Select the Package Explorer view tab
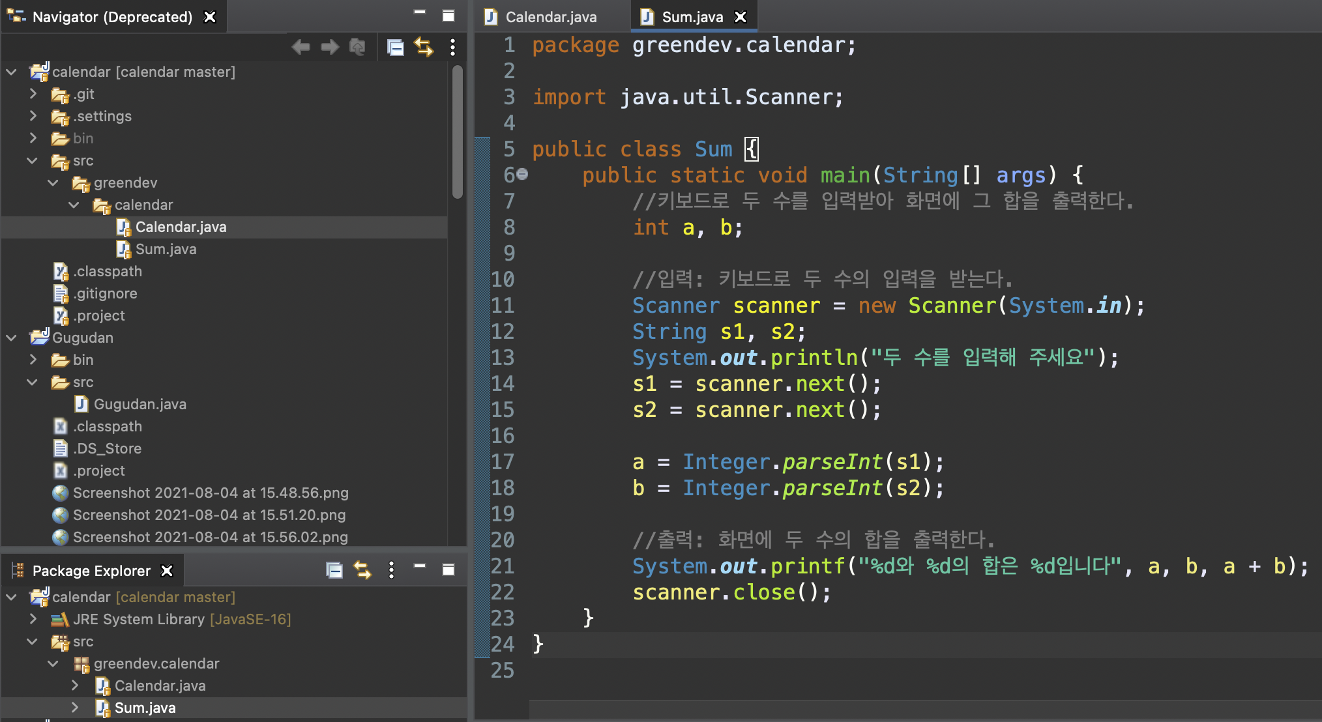Viewport: 1322px width, 722px height. pos(91,571)
